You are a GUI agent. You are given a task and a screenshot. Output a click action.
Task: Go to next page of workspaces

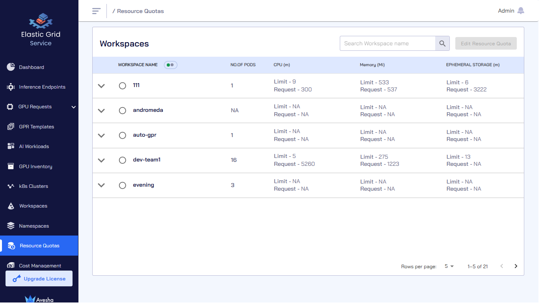point(516,266)
